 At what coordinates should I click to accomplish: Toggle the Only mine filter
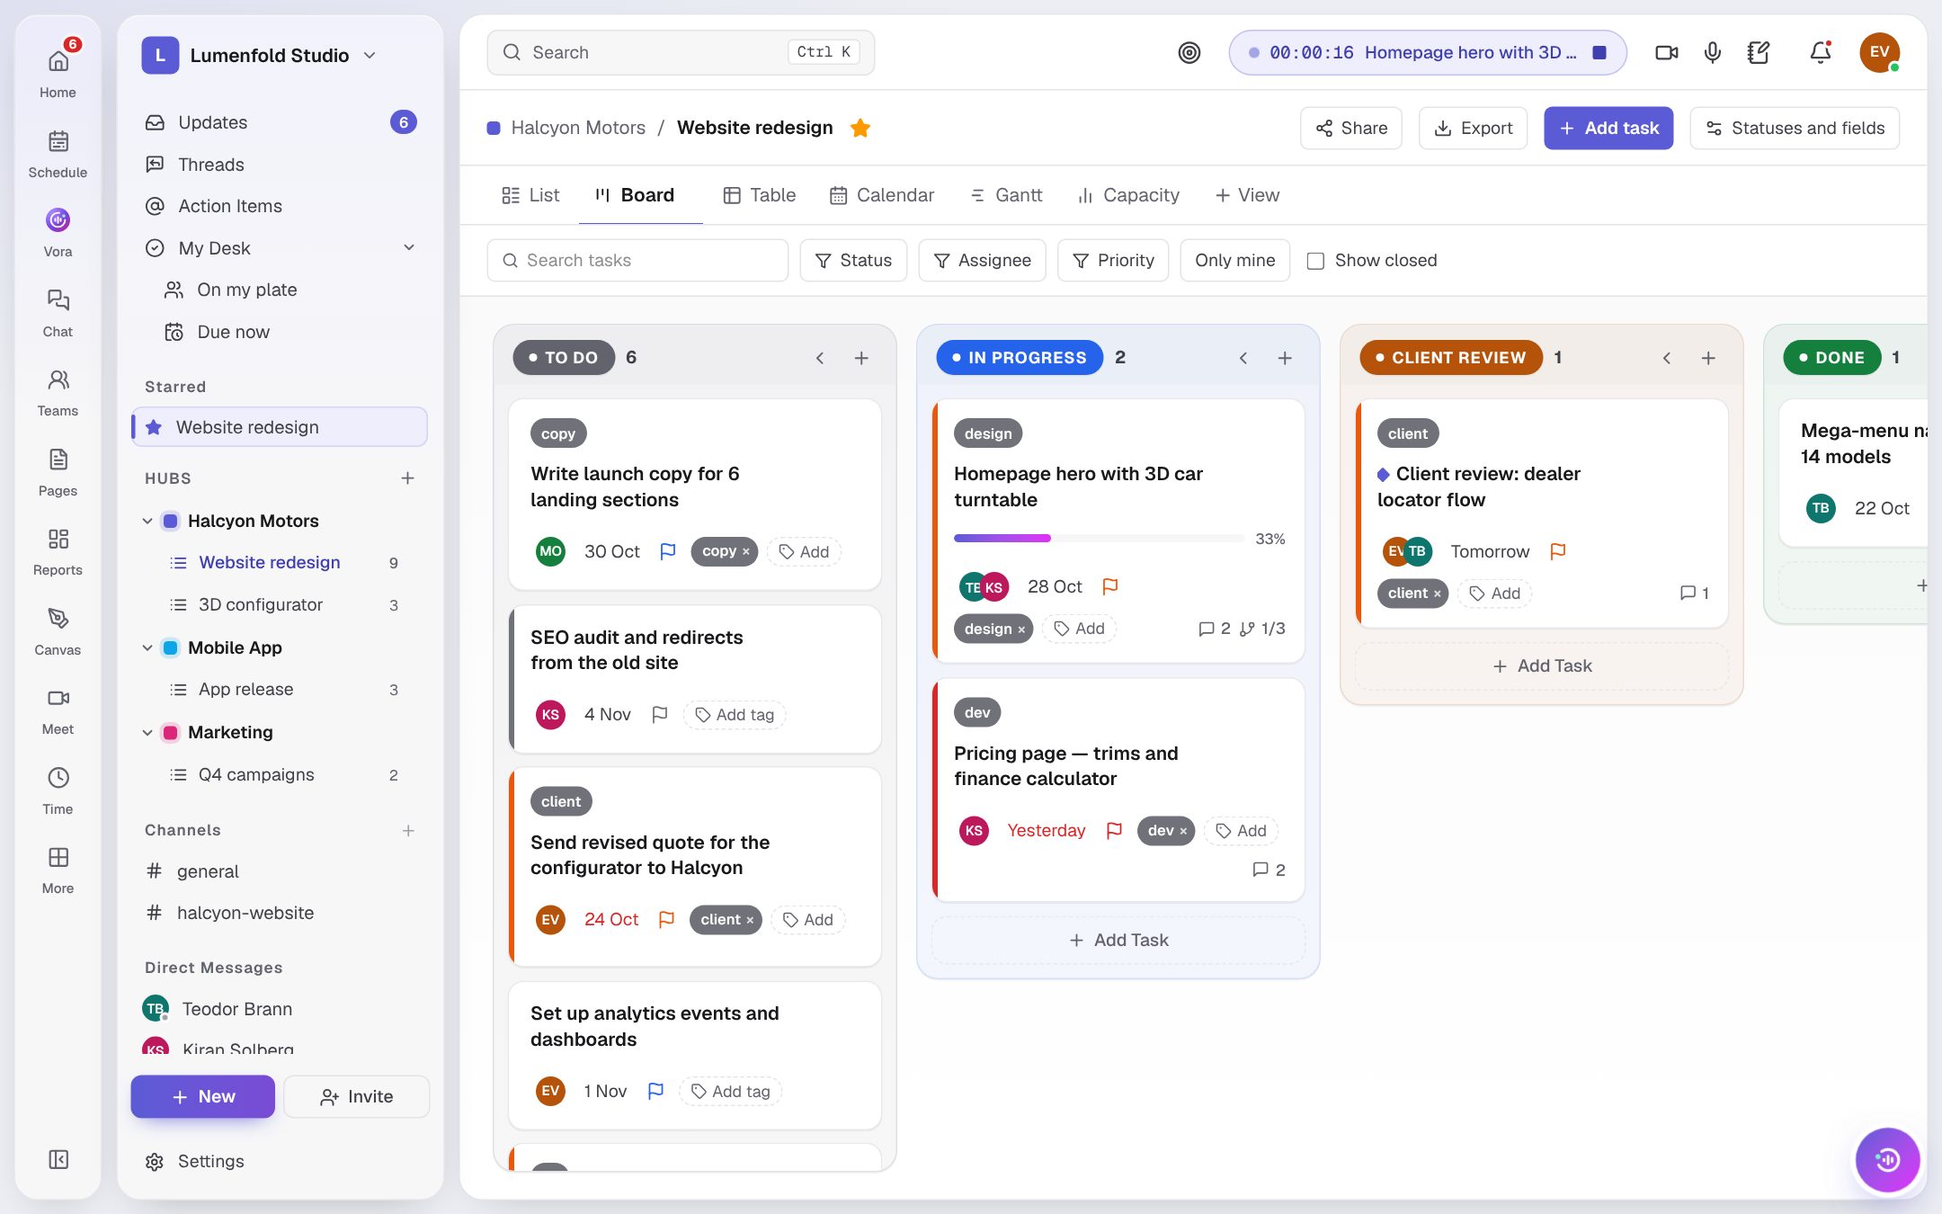1234,260
